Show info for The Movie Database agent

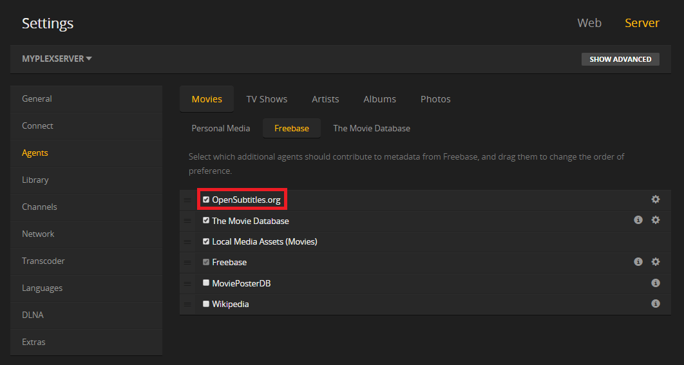pyautogui.click(x=638, y=220)
